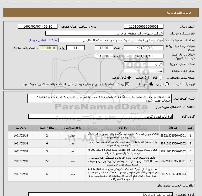This screenshot has width=202, height=196.
Task: Select product code 282213015364​0001 cell
Action: 173,135
